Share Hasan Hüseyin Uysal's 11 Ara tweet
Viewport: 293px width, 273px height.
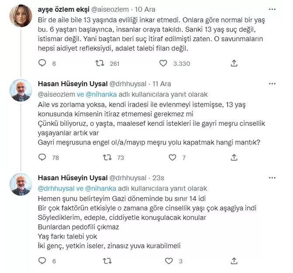[234, 157]
